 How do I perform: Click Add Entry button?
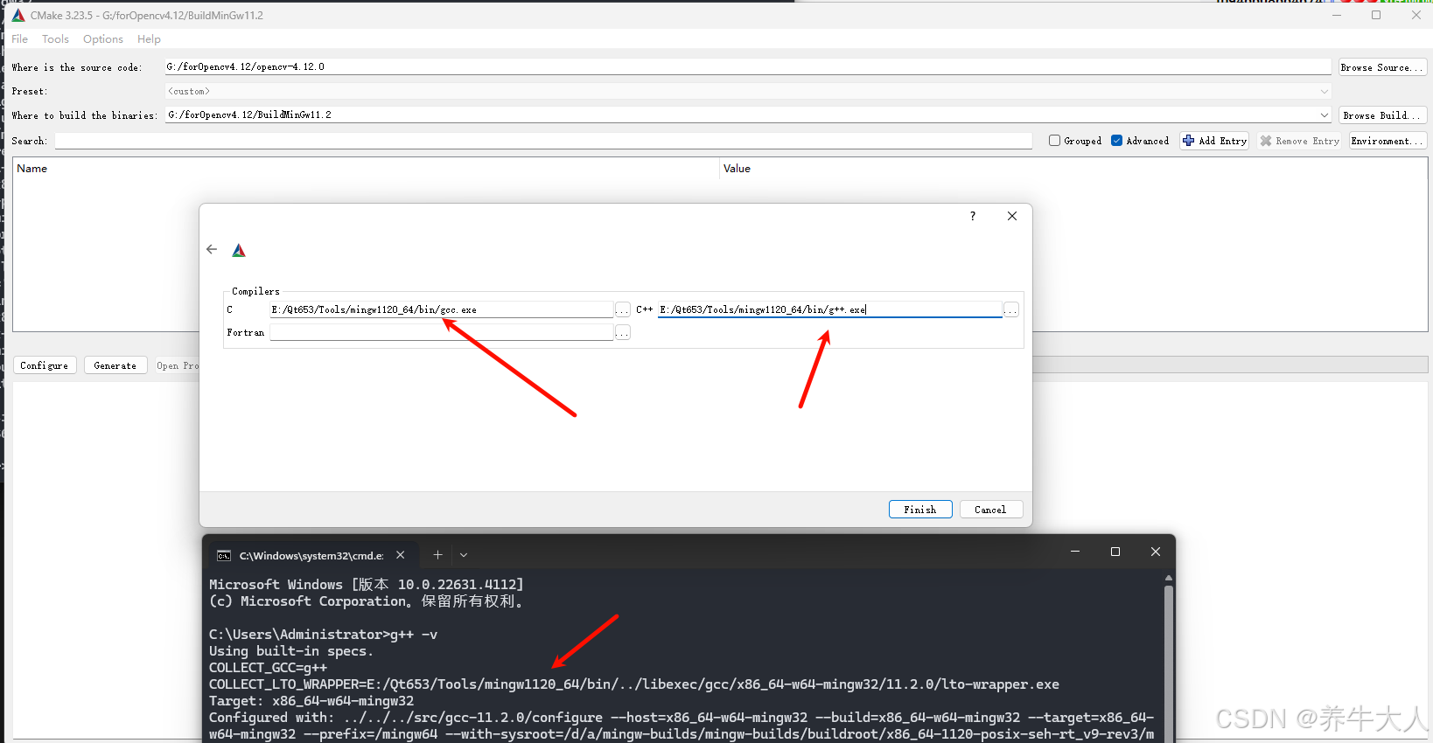click(x=1215, y=141)
